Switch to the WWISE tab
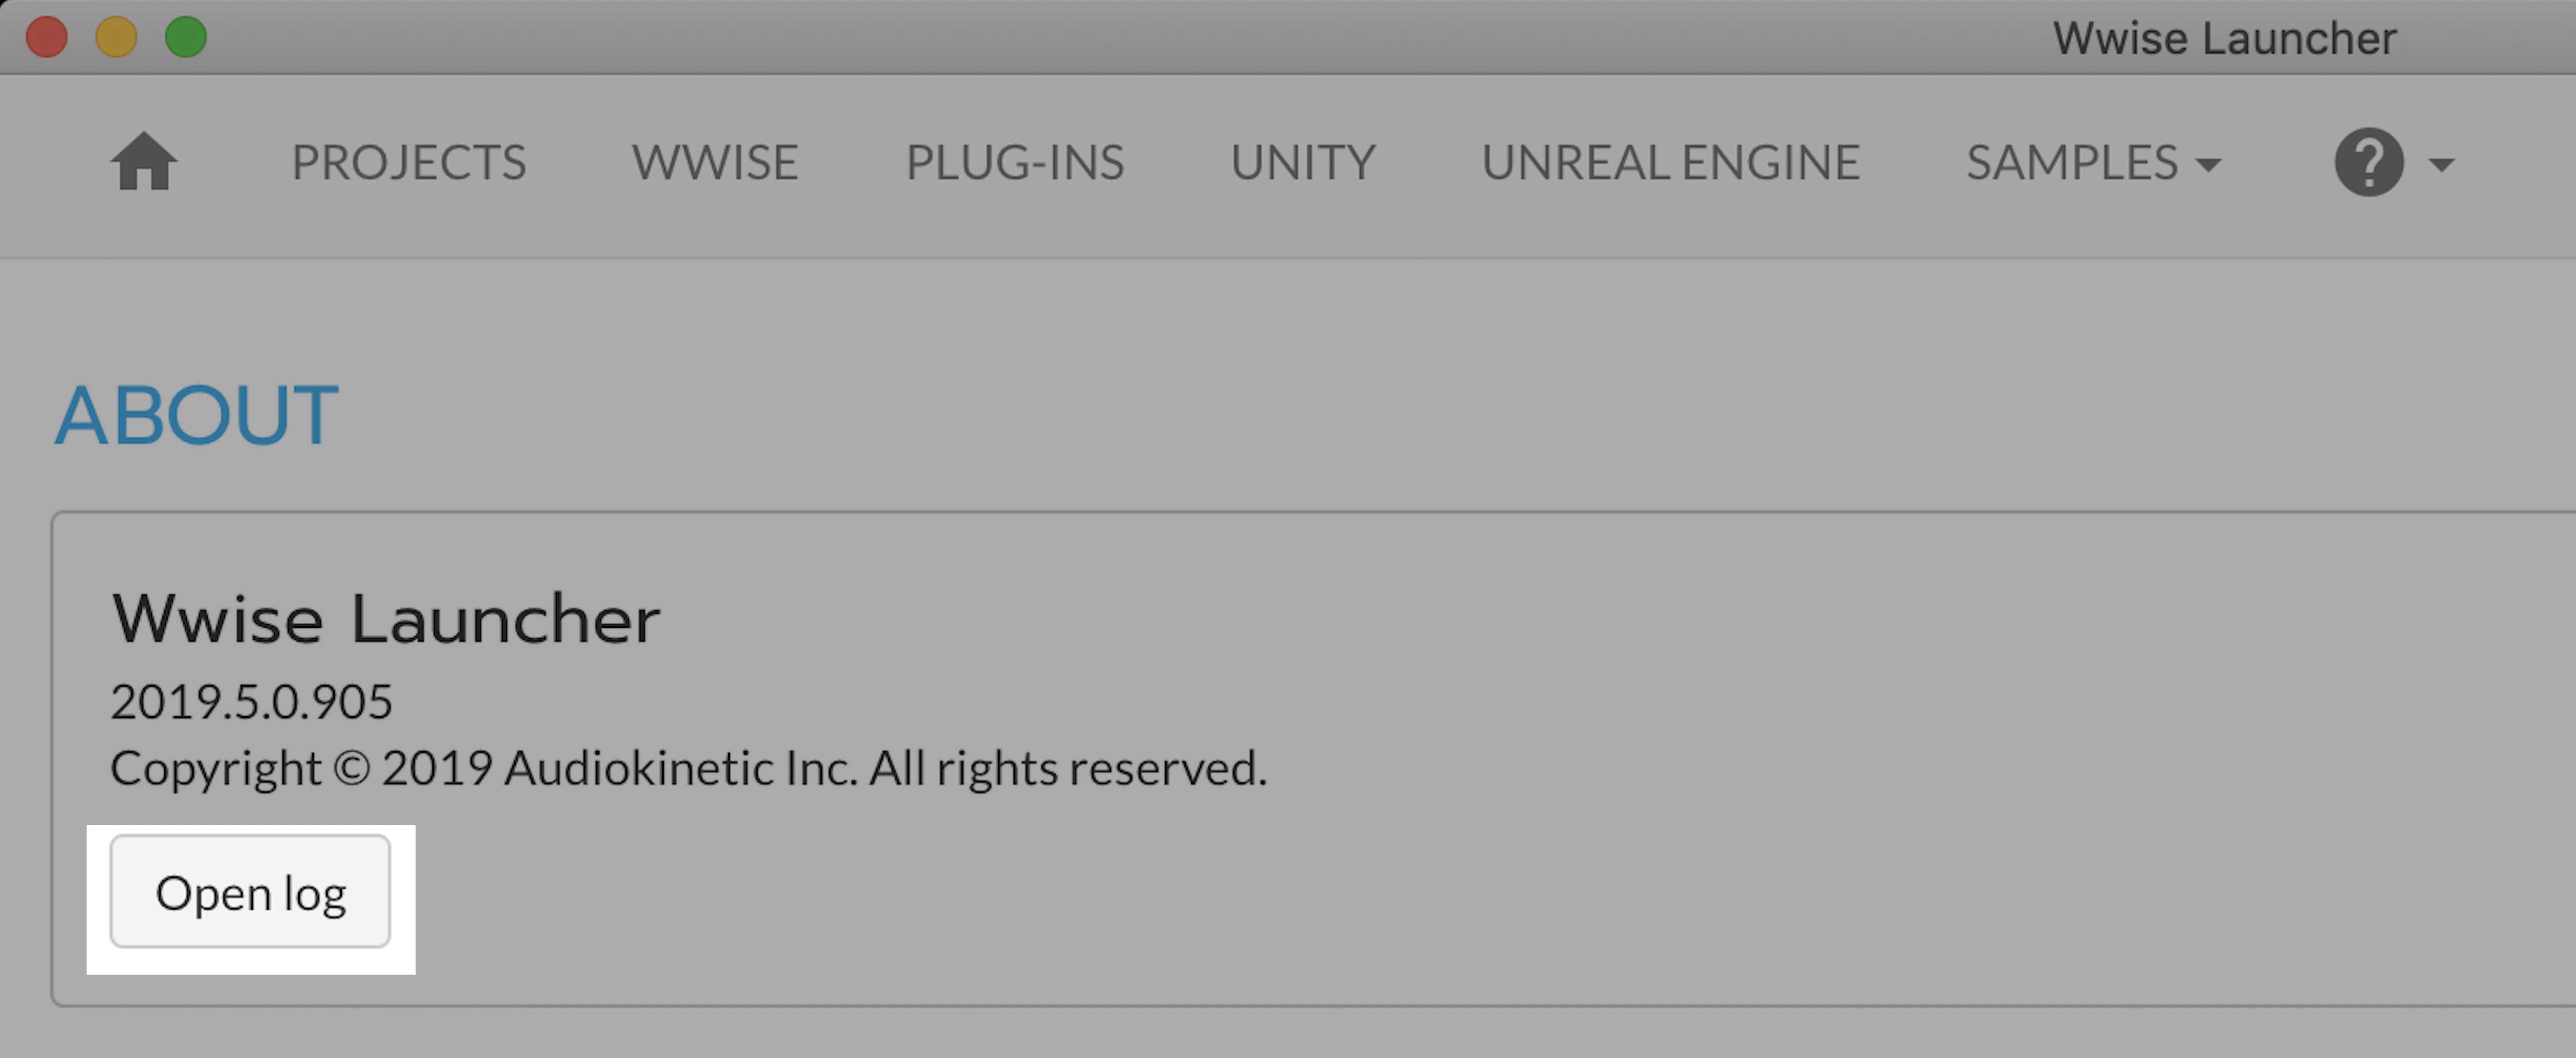This screenshot has width=2576, height=1058. [715, 163]
